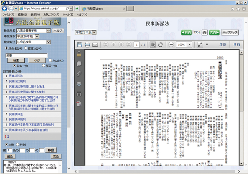
Task: Open the 注釈 panel in PDF toolbar
Action: click(x=223, y=45)
